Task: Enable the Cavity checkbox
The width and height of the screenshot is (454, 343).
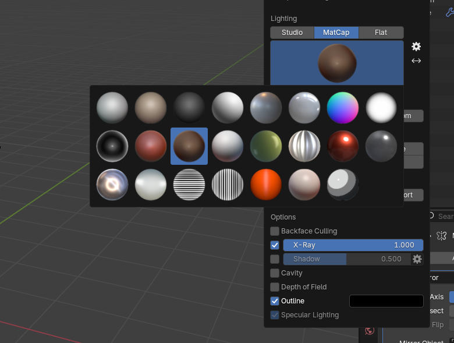Action: click(275, 273)
